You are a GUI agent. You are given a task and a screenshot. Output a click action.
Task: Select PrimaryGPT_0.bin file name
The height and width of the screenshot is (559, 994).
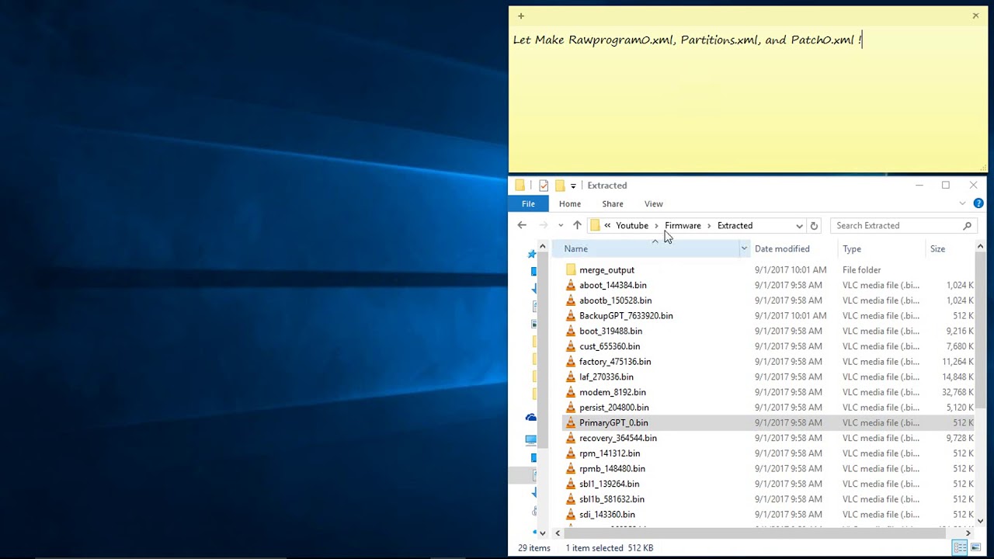pos(613,422)
